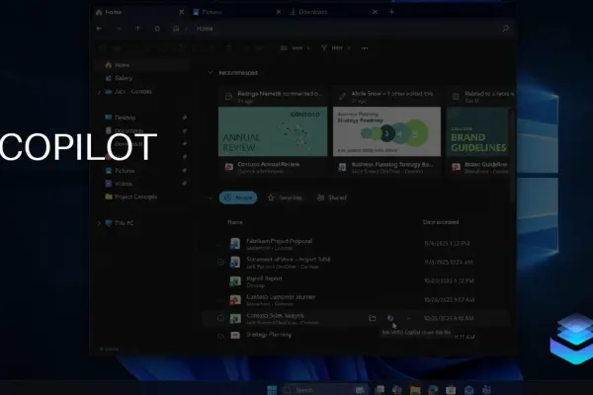Open Microsoft 365 Copilot on the taskbar
The height and width of the screenshot is (395, 593).
(396, 390)
